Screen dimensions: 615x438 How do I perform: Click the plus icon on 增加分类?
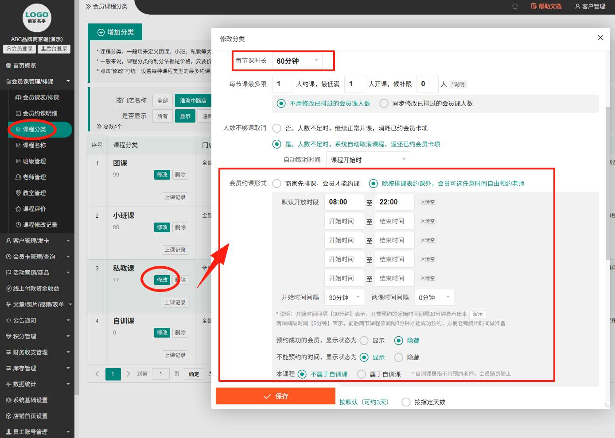pos(101,32)
